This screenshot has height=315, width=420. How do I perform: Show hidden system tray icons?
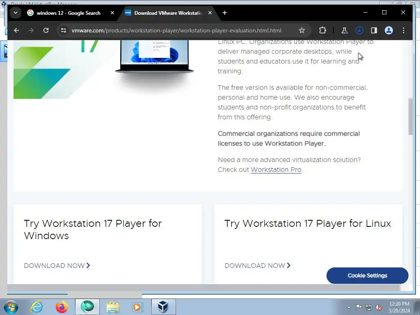click(349, 307)
